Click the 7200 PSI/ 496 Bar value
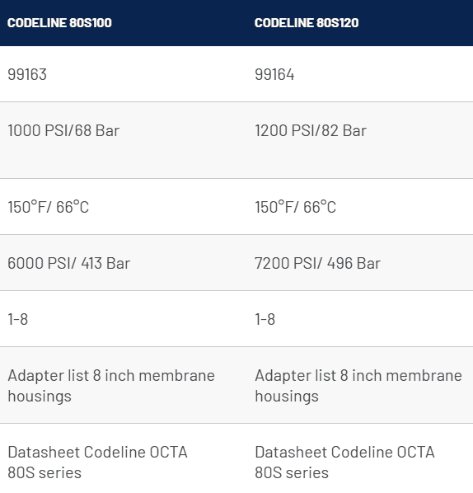The height and width of the screenshot is (493, 473). pyautogui.click(x=318, y=264)
